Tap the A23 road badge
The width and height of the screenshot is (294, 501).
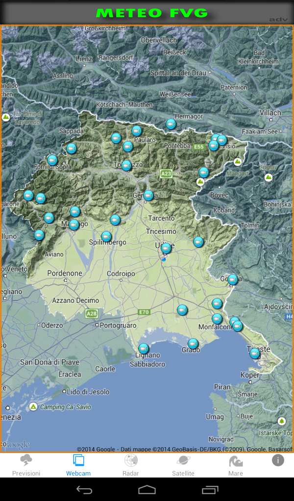point(166,174)
